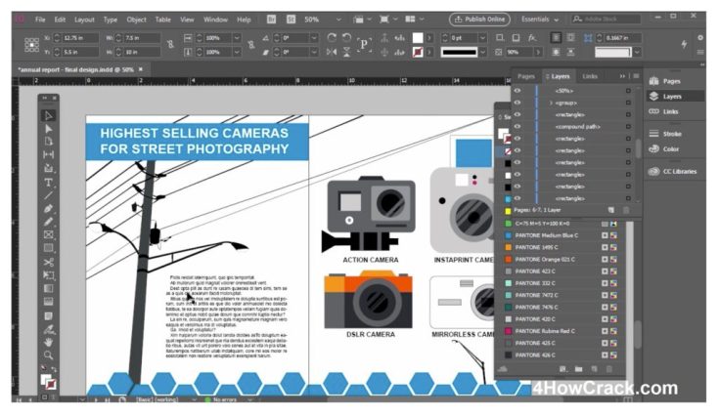Toggle constrain proportions for width and height
The image size is (719, 417).
click(170, 44)
